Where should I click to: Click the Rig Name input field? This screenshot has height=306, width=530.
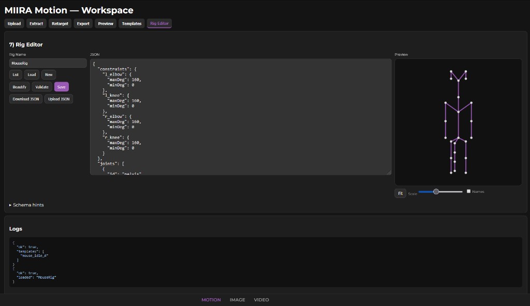click(48, 63)
